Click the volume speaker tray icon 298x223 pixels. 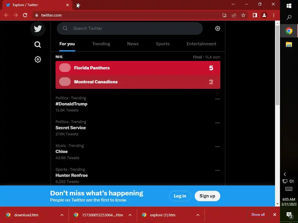292,181
